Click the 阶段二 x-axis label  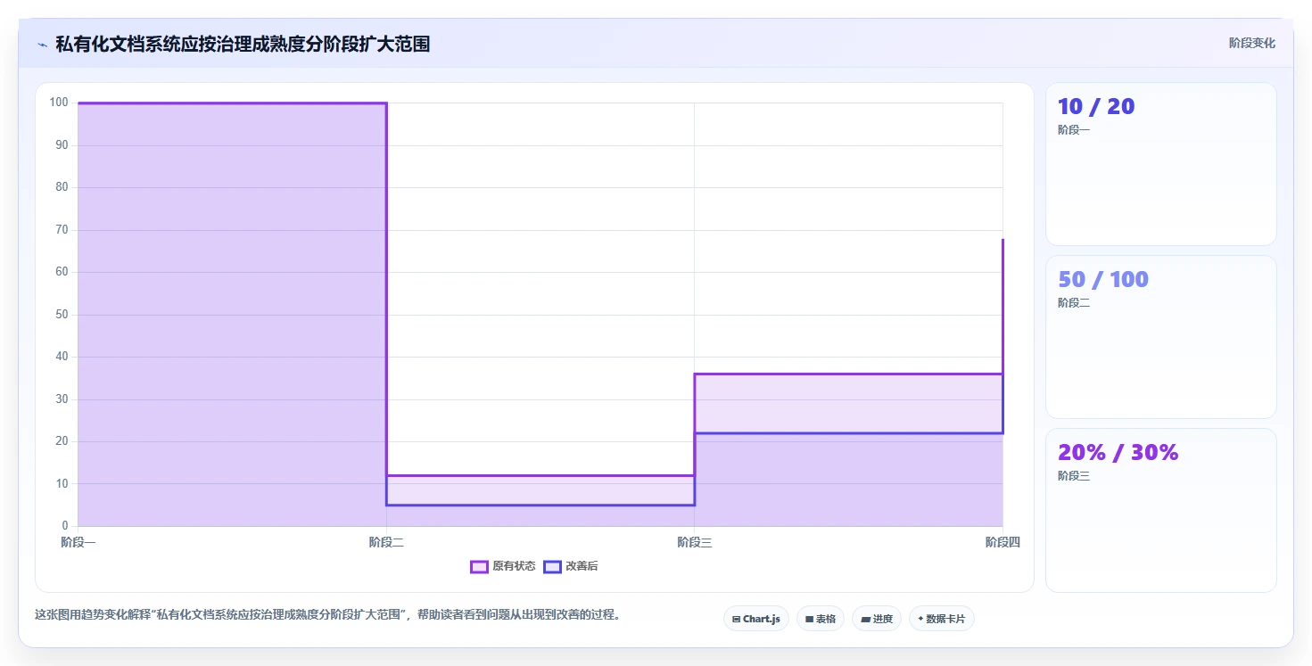point(386,542)
